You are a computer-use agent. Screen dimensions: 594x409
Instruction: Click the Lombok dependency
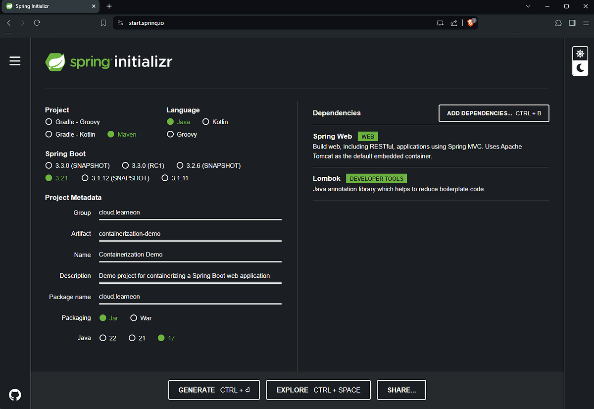[x=431, y=184]
